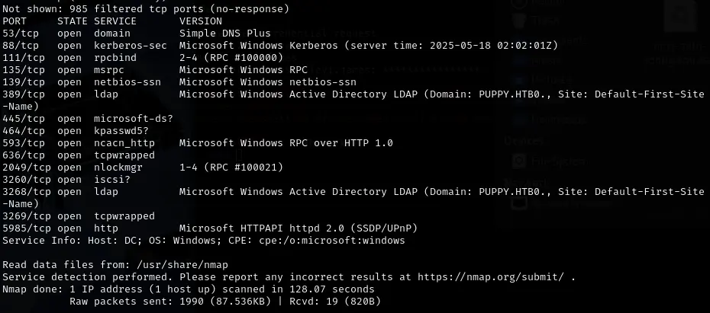Select the Simple DNS Plus version text
The height and width of the screenshot is (313, 710).
[x=224, y=34]
